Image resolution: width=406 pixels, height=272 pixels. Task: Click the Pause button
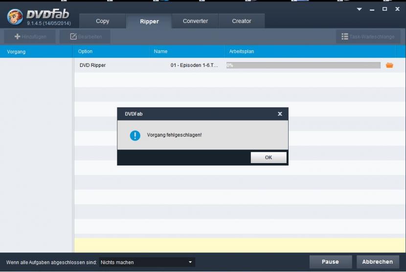point(330,262)
